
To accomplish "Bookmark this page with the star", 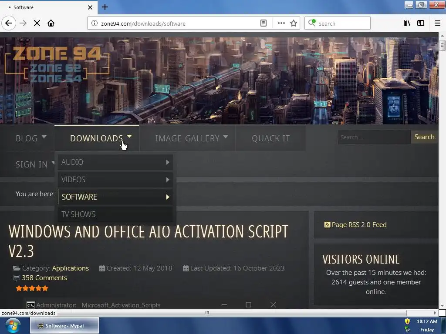I will pyautogui.click(x=294, y=23).
